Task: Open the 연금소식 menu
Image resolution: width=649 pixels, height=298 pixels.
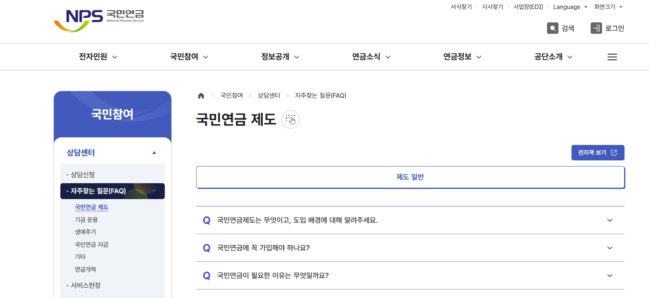Action: click(371, 57)
